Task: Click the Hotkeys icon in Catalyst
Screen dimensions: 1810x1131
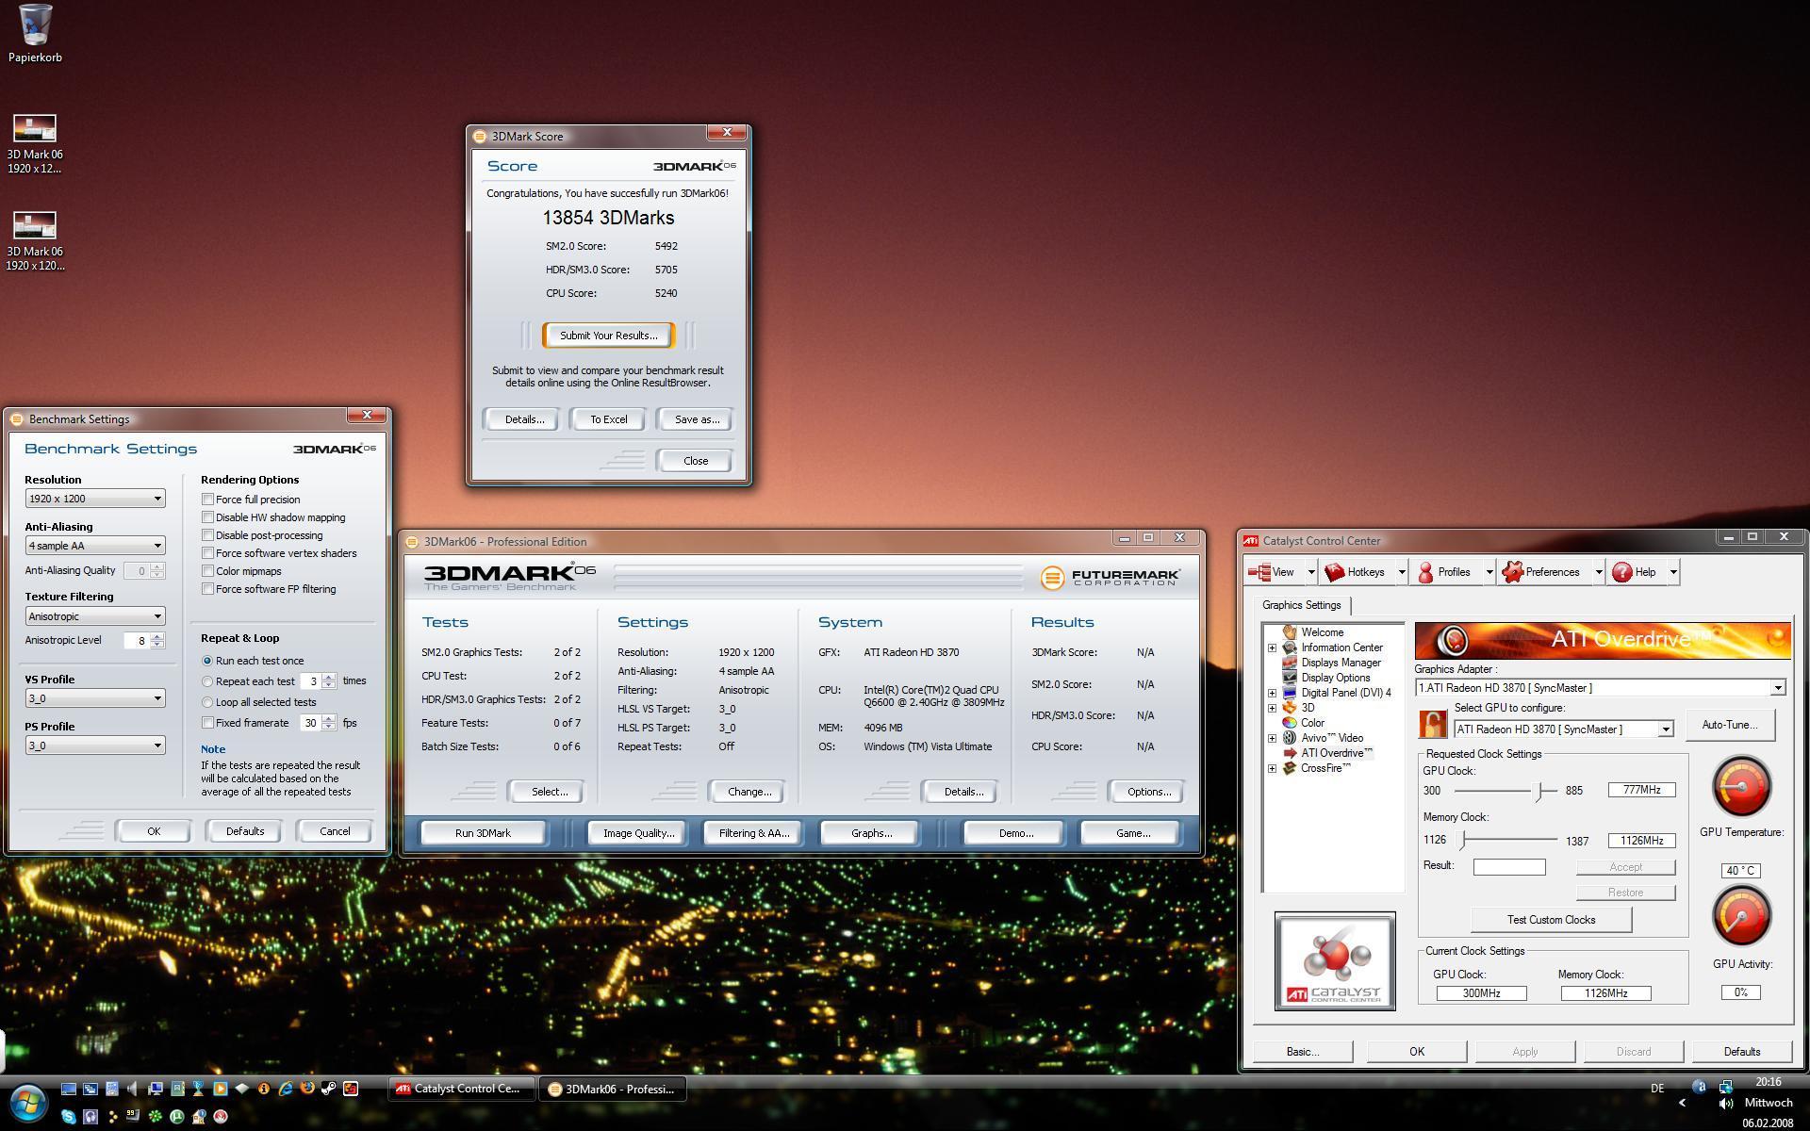Action: [1334, 572]
